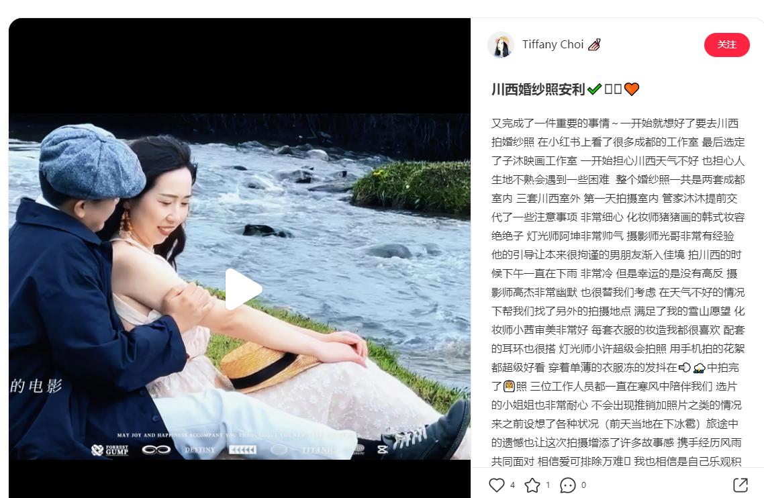Screen dimensions: 764x498
Task: Click the comment count number 0
Action: coord(583,485)
